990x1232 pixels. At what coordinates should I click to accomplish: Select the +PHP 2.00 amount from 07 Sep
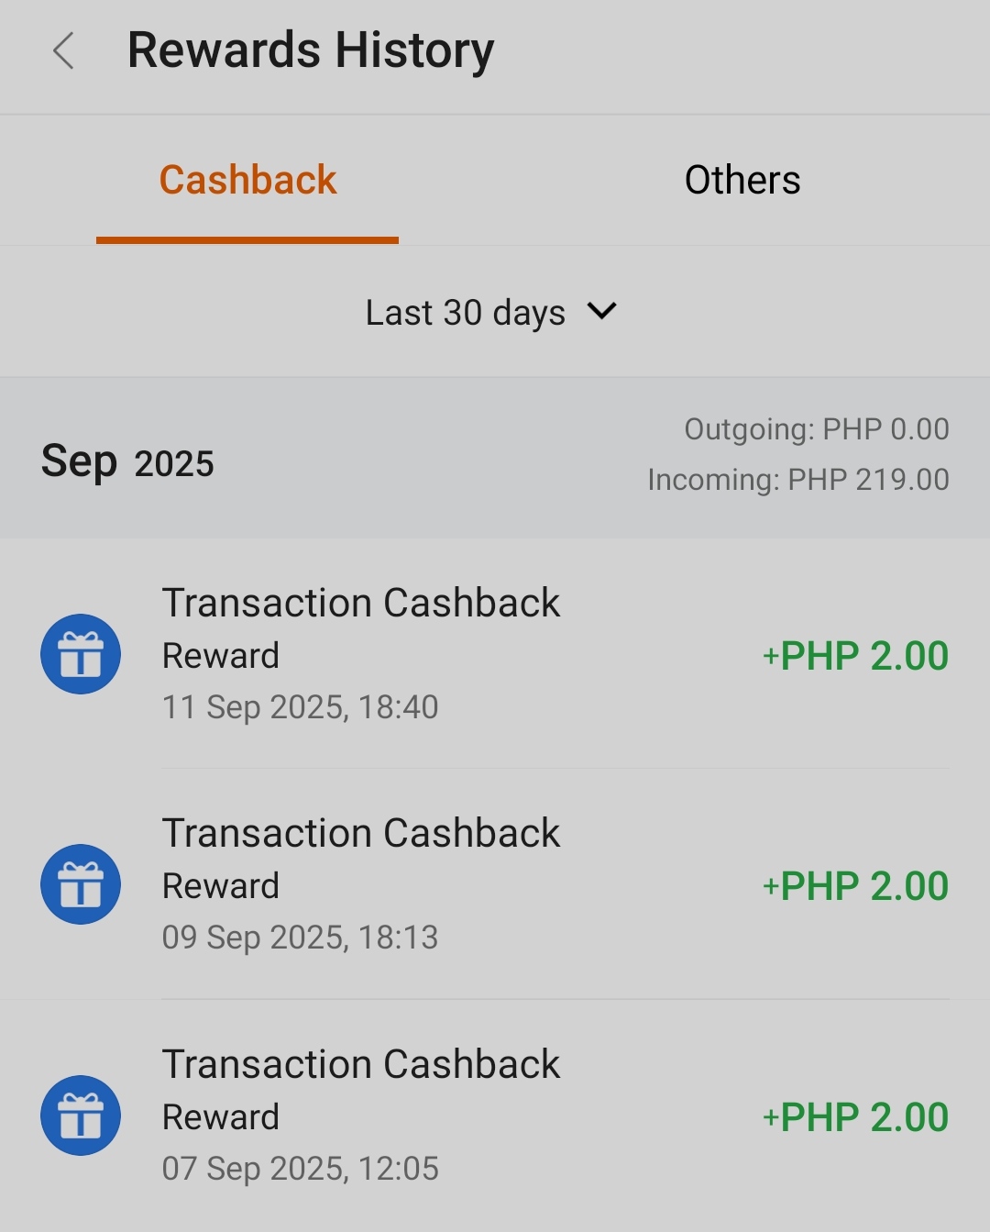pyautogui.click(x=855, y=1117)
